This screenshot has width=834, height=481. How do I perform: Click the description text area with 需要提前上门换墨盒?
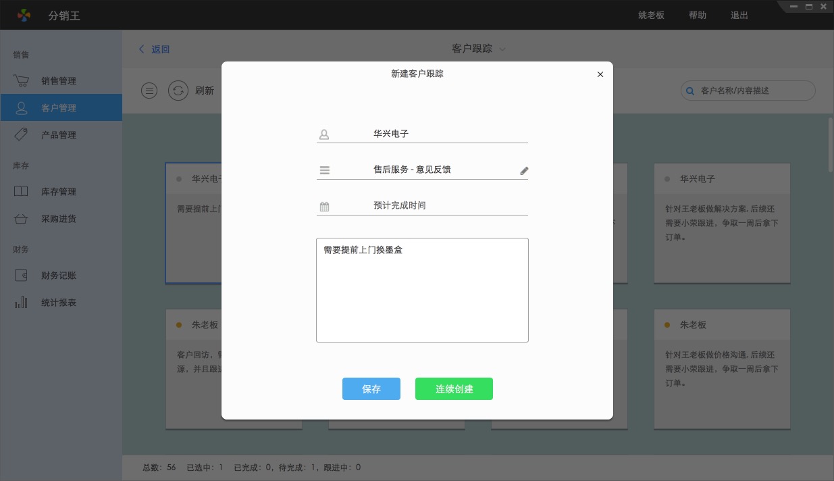(x=422, y=290)
